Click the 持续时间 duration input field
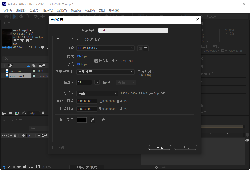This screenshot has width=250, height=170. [x=86, y=108]
